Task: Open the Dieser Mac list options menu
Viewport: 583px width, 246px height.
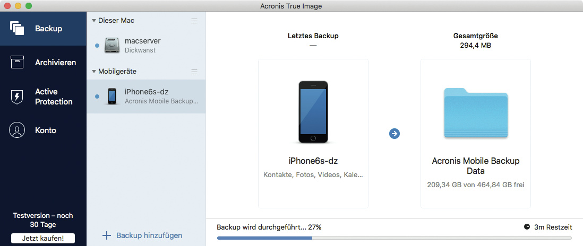Action: (x=194, y=21)
